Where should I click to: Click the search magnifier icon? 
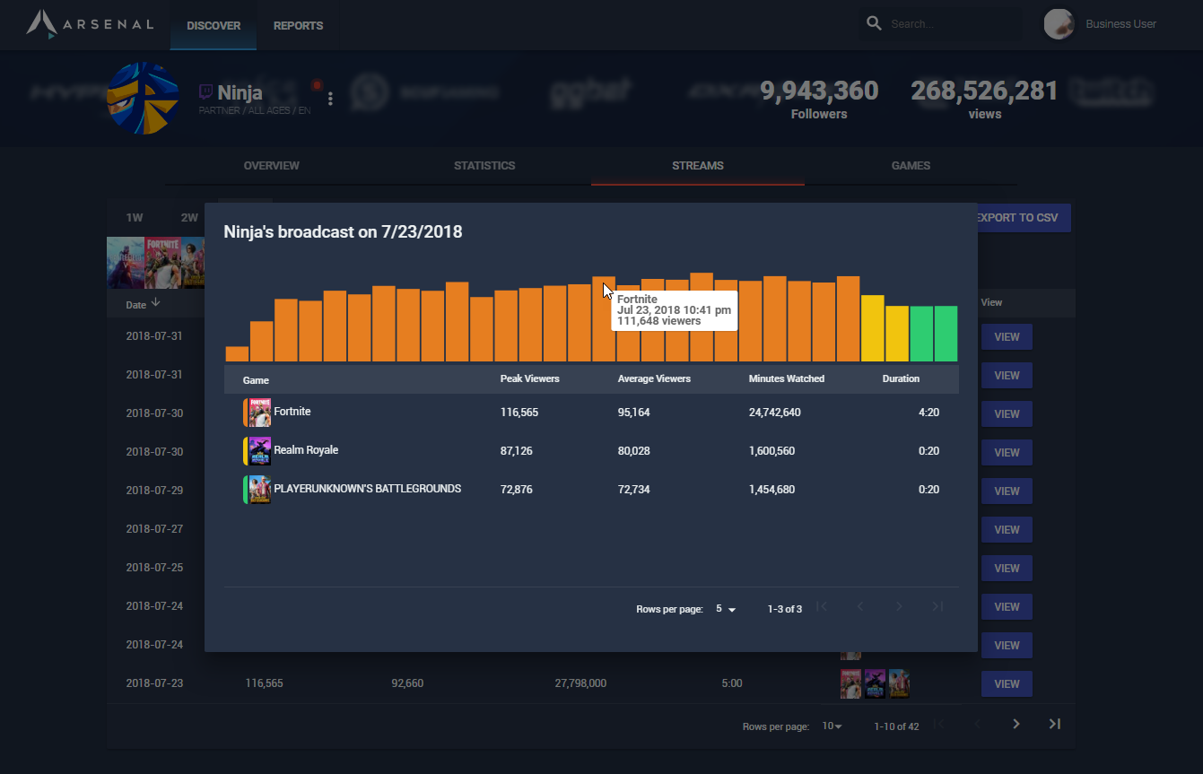tap(873, 23)
